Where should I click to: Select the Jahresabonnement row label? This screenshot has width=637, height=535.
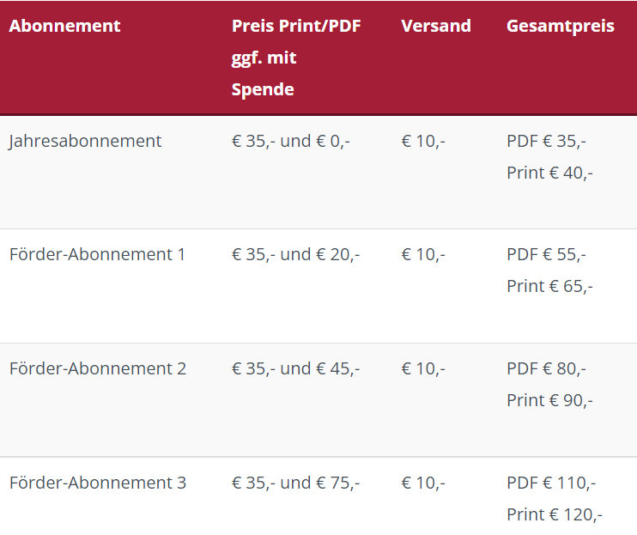click(85, 142)
